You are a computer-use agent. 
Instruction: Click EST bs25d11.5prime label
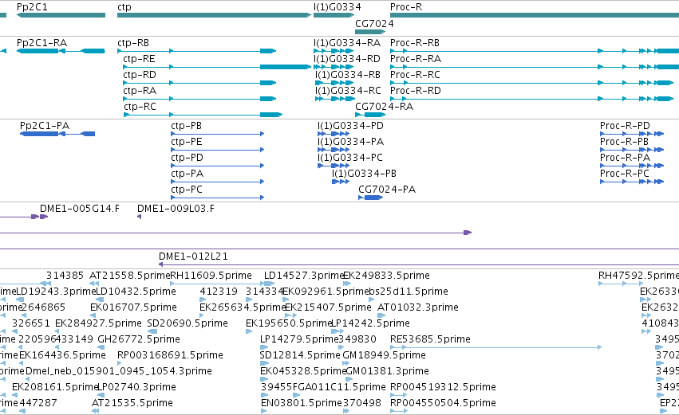pos(408,292)
